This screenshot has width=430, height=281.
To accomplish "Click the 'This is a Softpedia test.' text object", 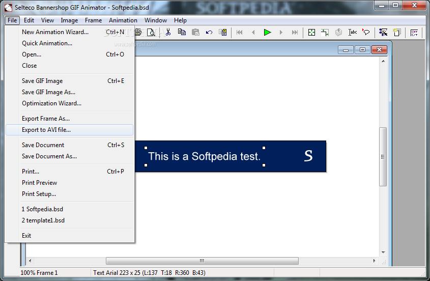I will click(x=204, y=156).
